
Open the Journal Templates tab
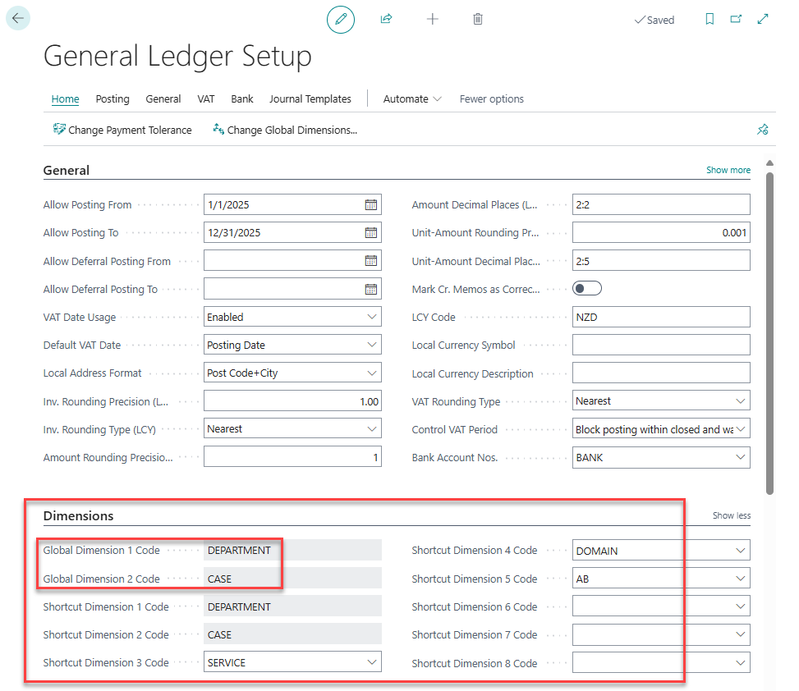pyautogui.click(x=310, y=99)
